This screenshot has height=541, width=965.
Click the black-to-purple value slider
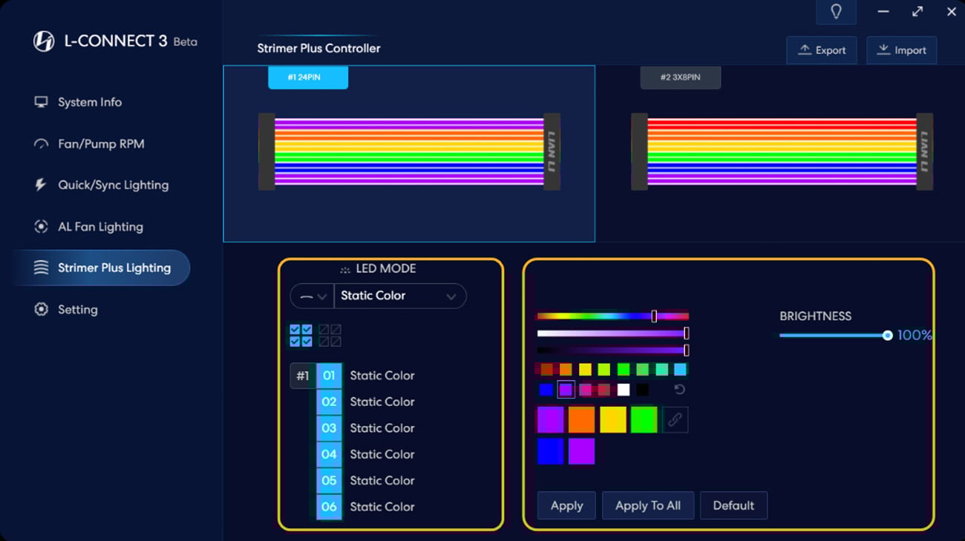612,350
